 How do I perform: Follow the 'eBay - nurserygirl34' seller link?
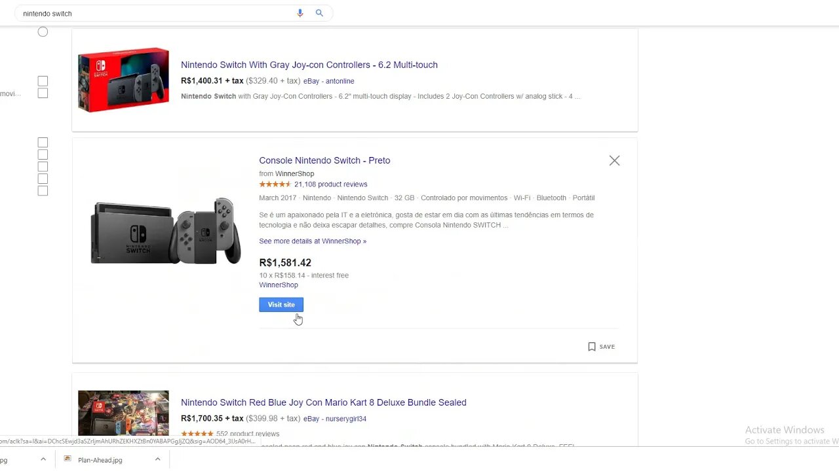click(x=334, y=419)
